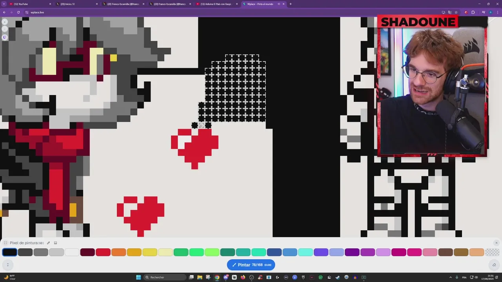Open the Extensions puzzle icon
This screenshot has height=282, width=502.
(473, 12)
